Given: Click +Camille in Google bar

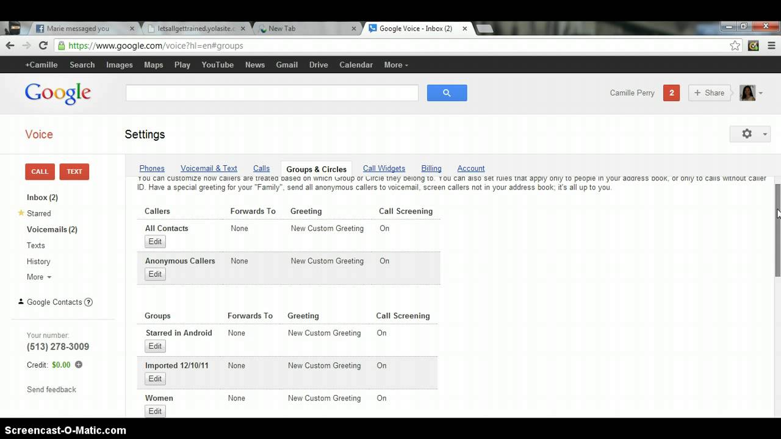Looking at the screenshot, I should (41, 65).
